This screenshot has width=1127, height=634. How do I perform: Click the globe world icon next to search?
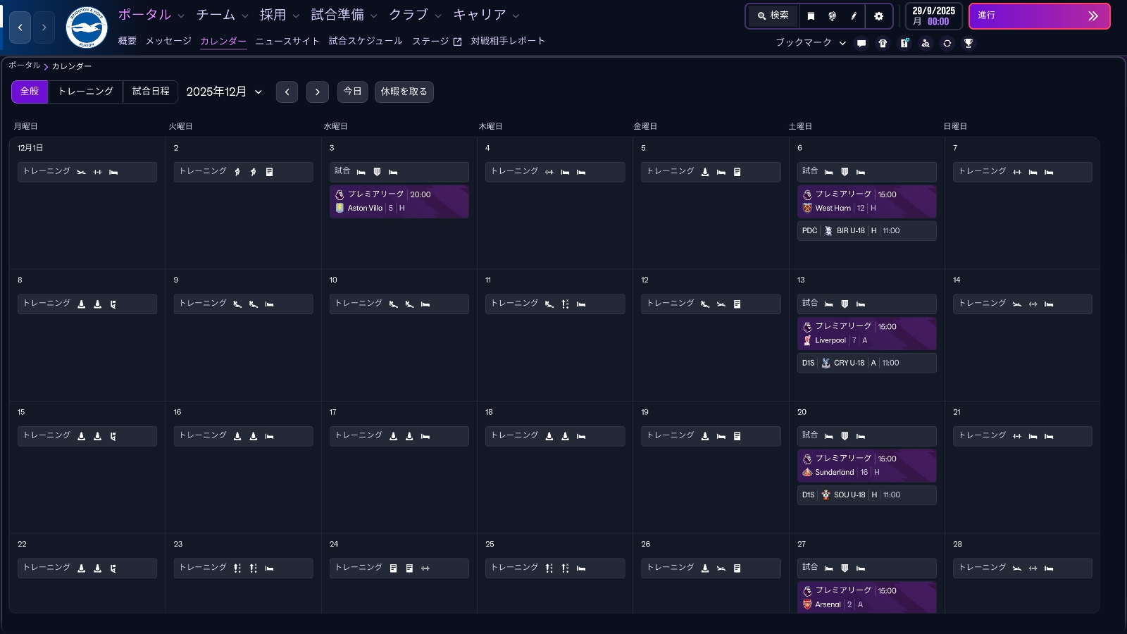pyautogui.click(x=833, y=16)
